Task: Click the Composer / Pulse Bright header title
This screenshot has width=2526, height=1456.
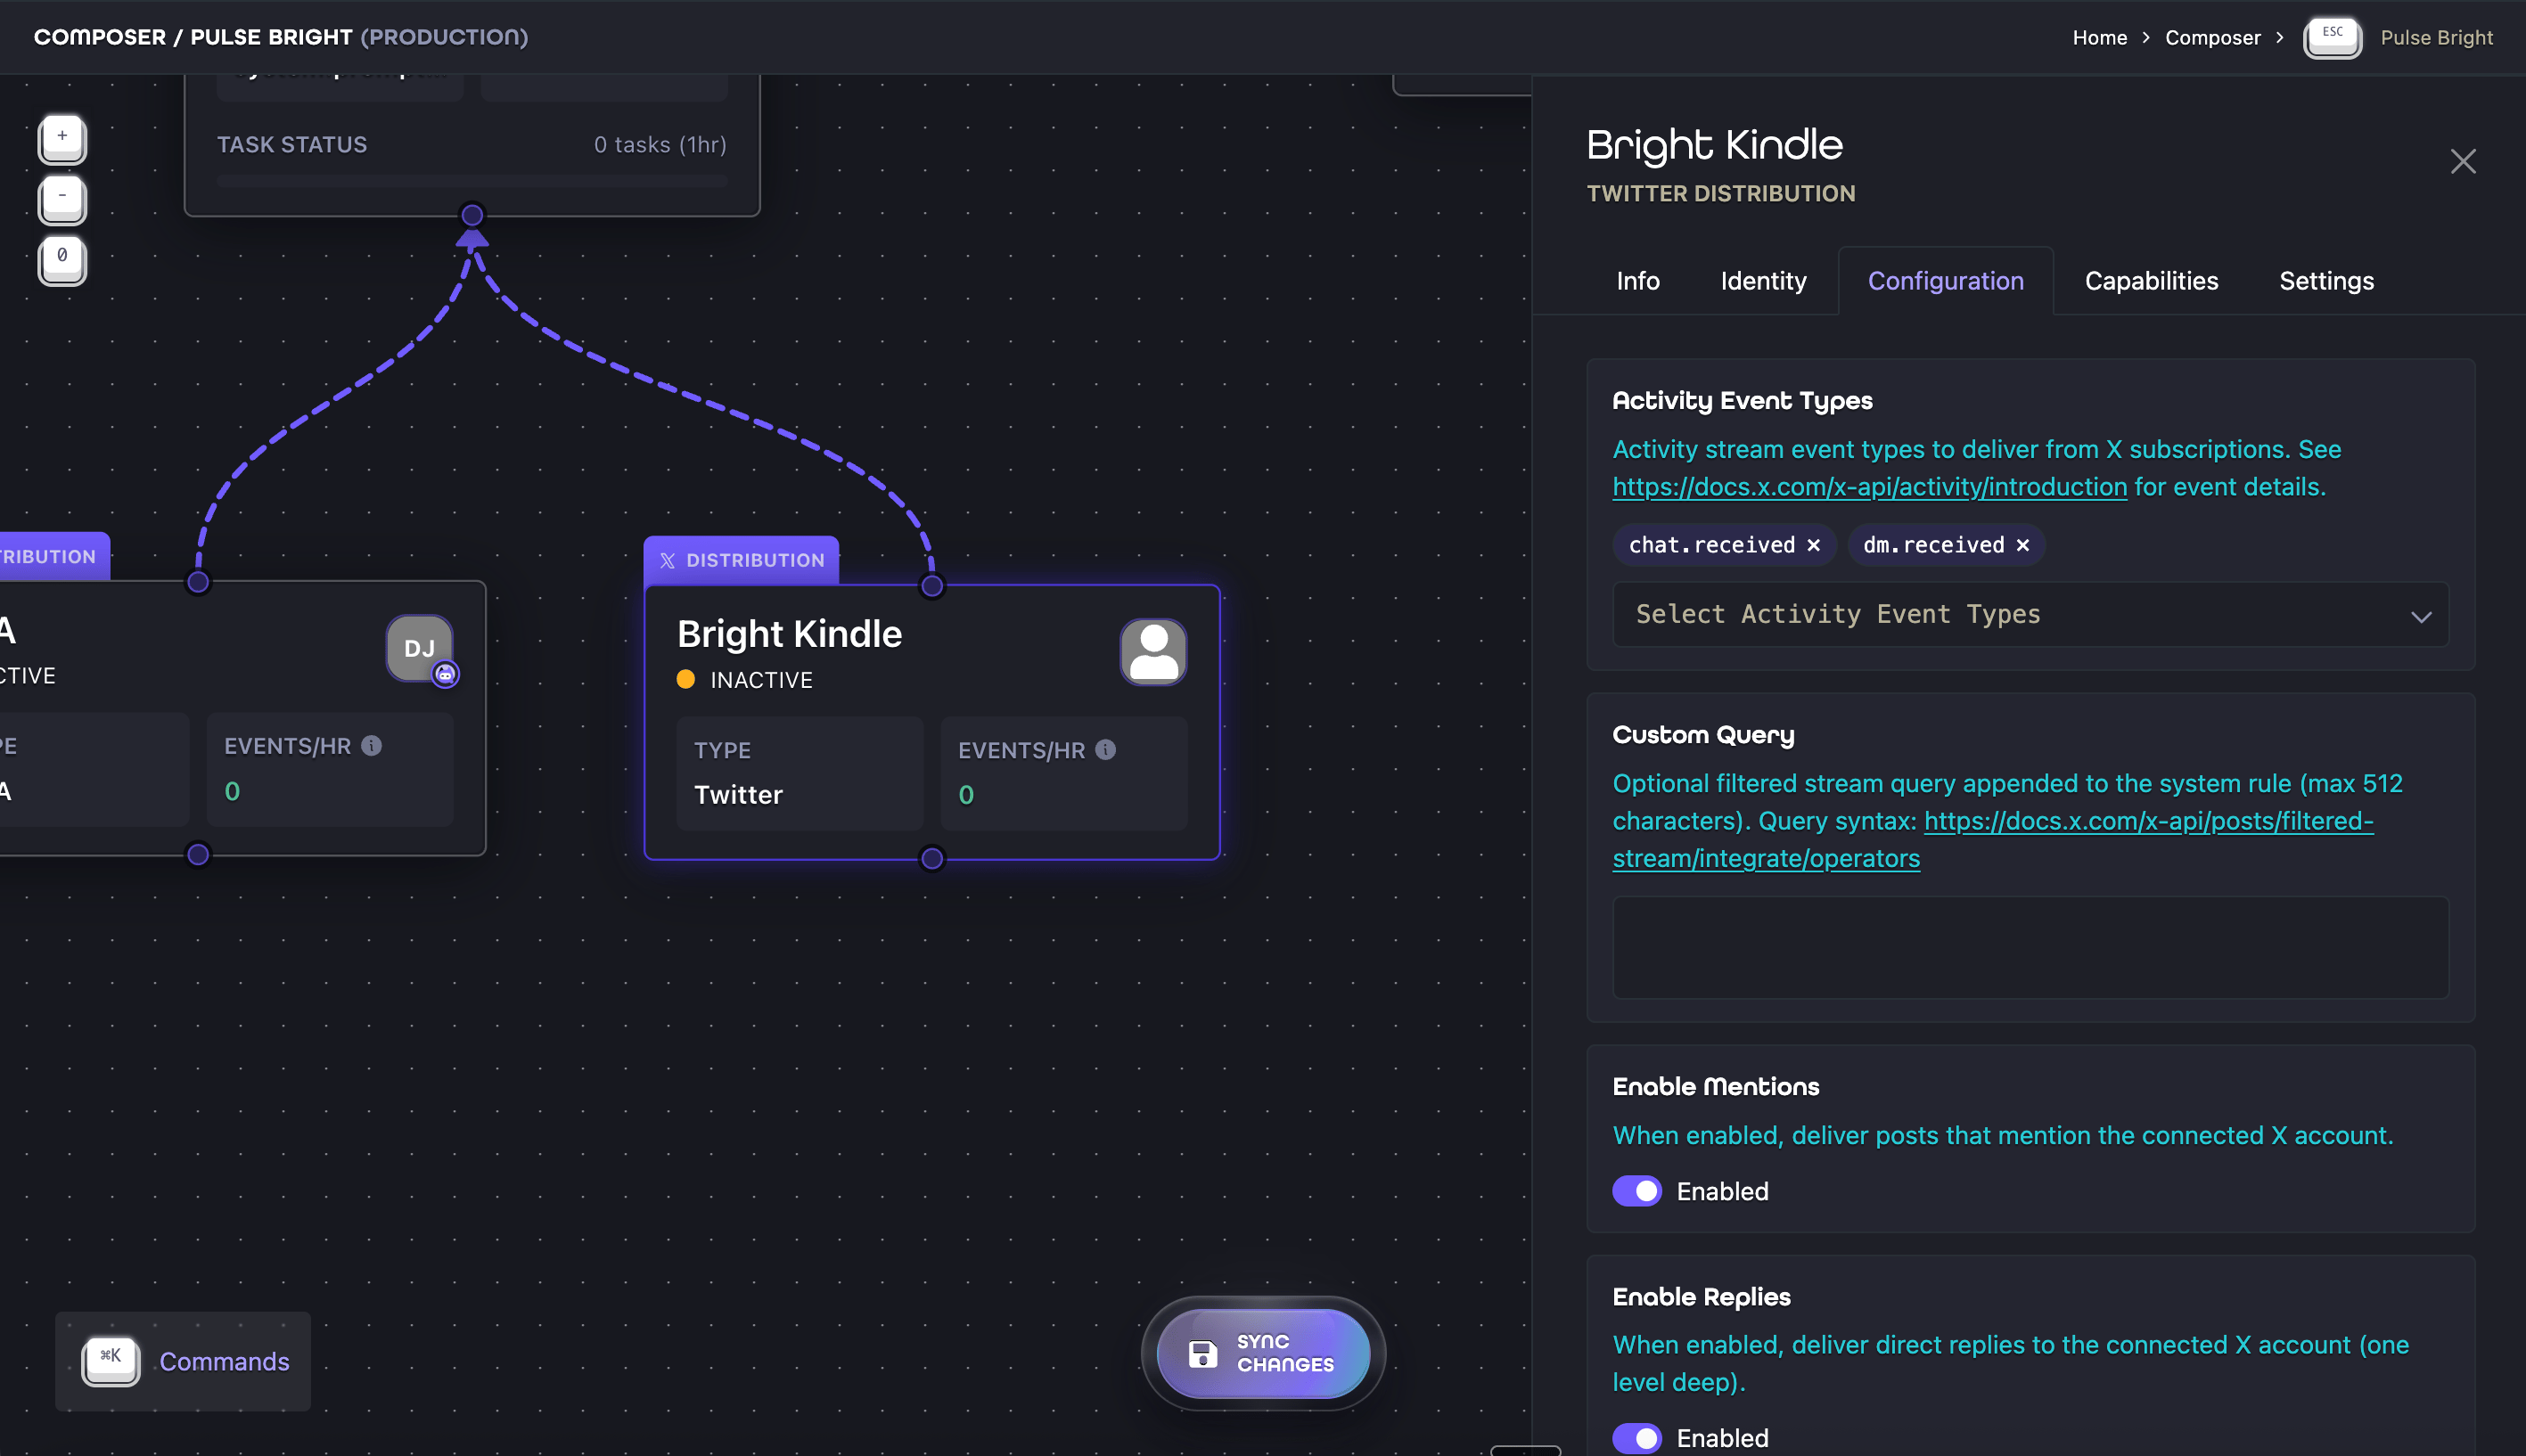Action: pyautogui.click(x=280, y=37)
